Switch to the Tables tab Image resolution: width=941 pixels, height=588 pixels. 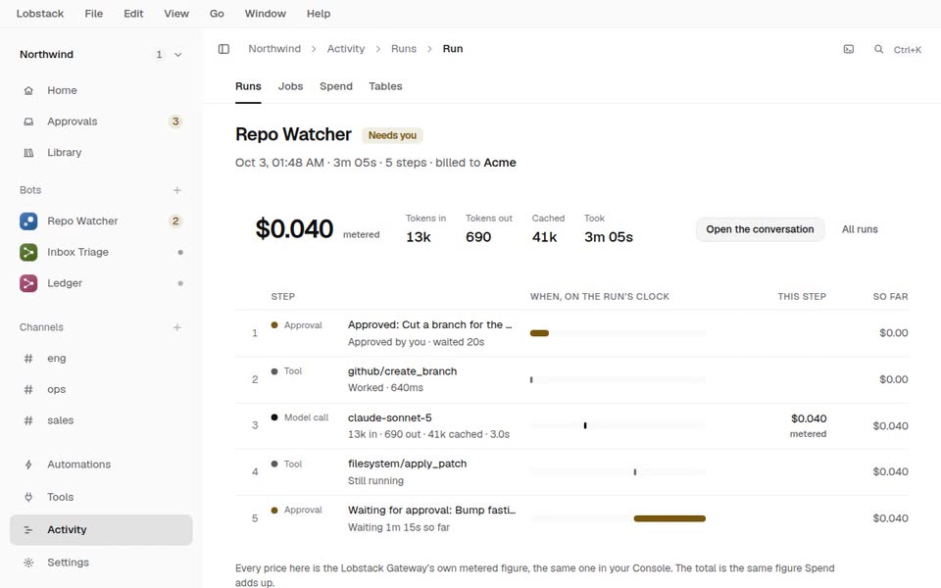[x=385, y=86]
